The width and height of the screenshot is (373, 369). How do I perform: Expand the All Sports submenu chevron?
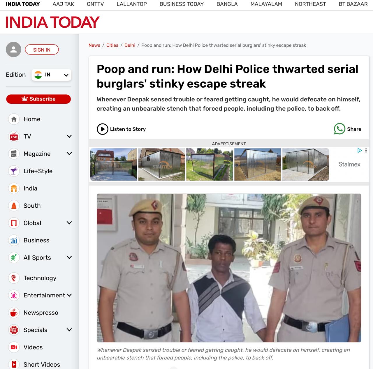(x=69, y=257)
